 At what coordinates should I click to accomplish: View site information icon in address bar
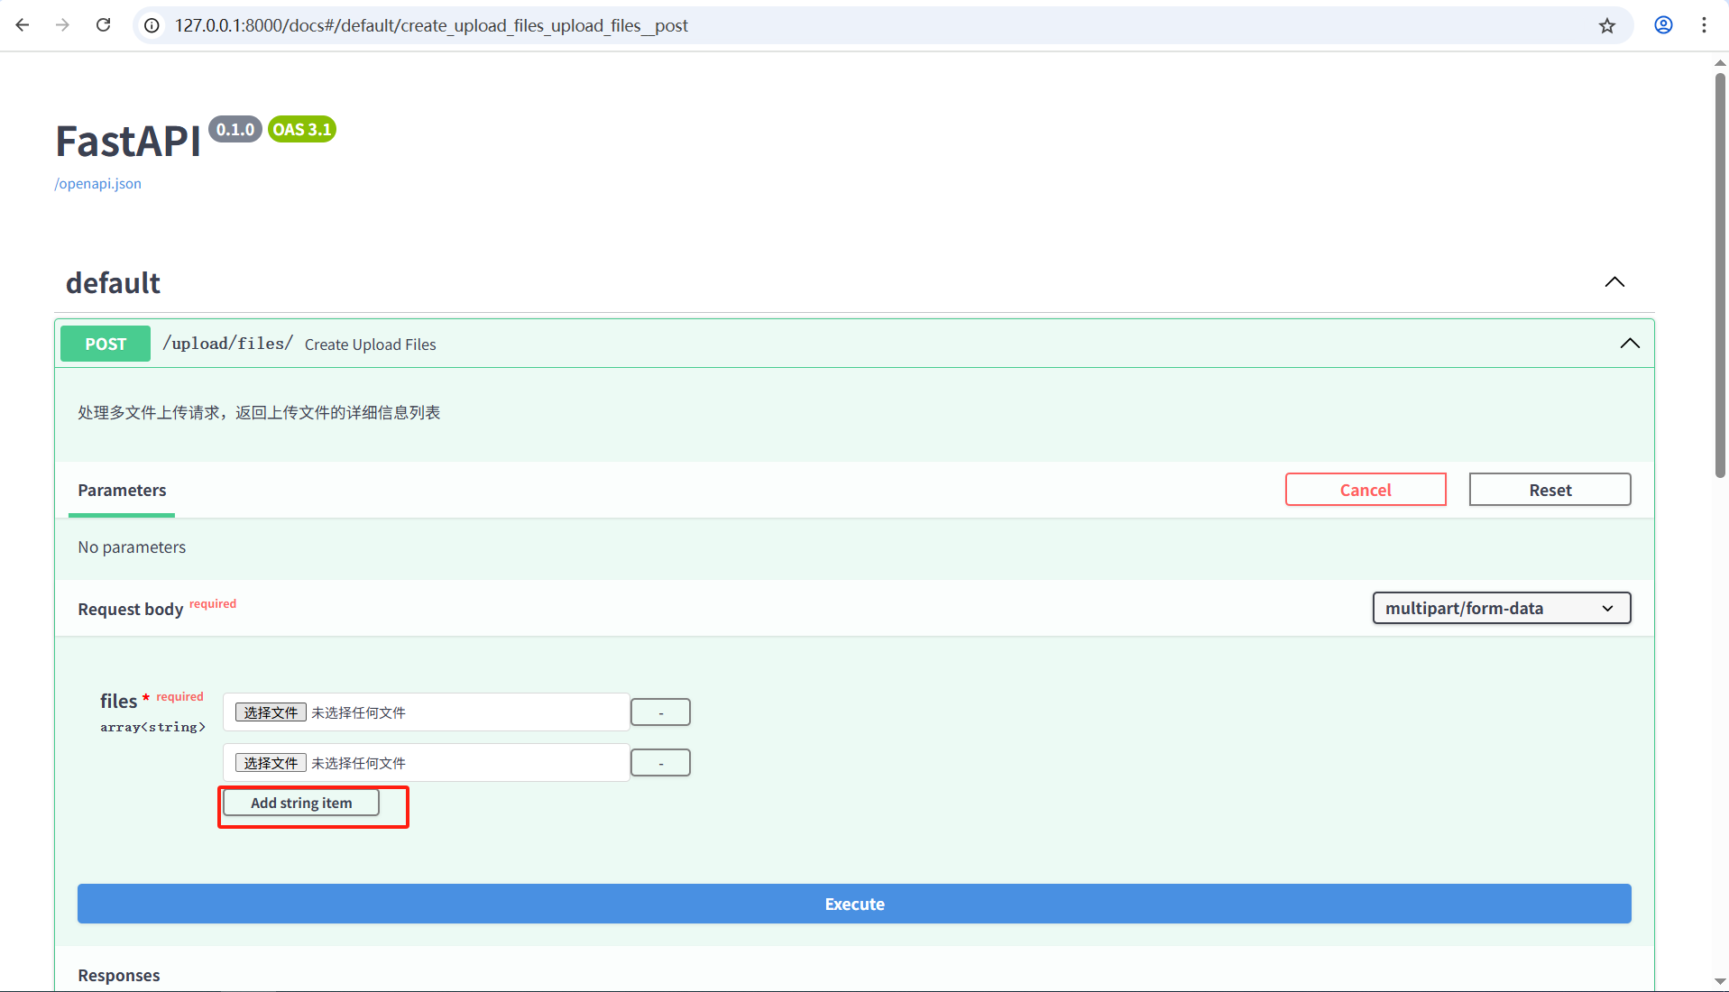click(152, 25)
